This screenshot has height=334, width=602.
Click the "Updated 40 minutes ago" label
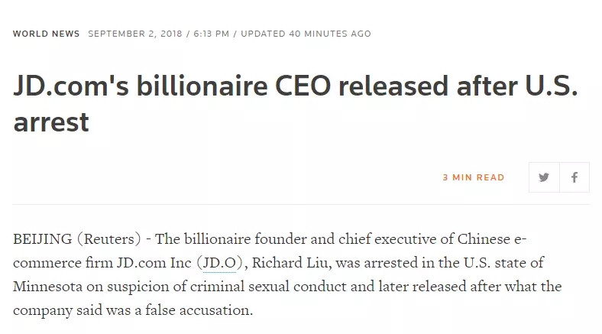point(306,34)
